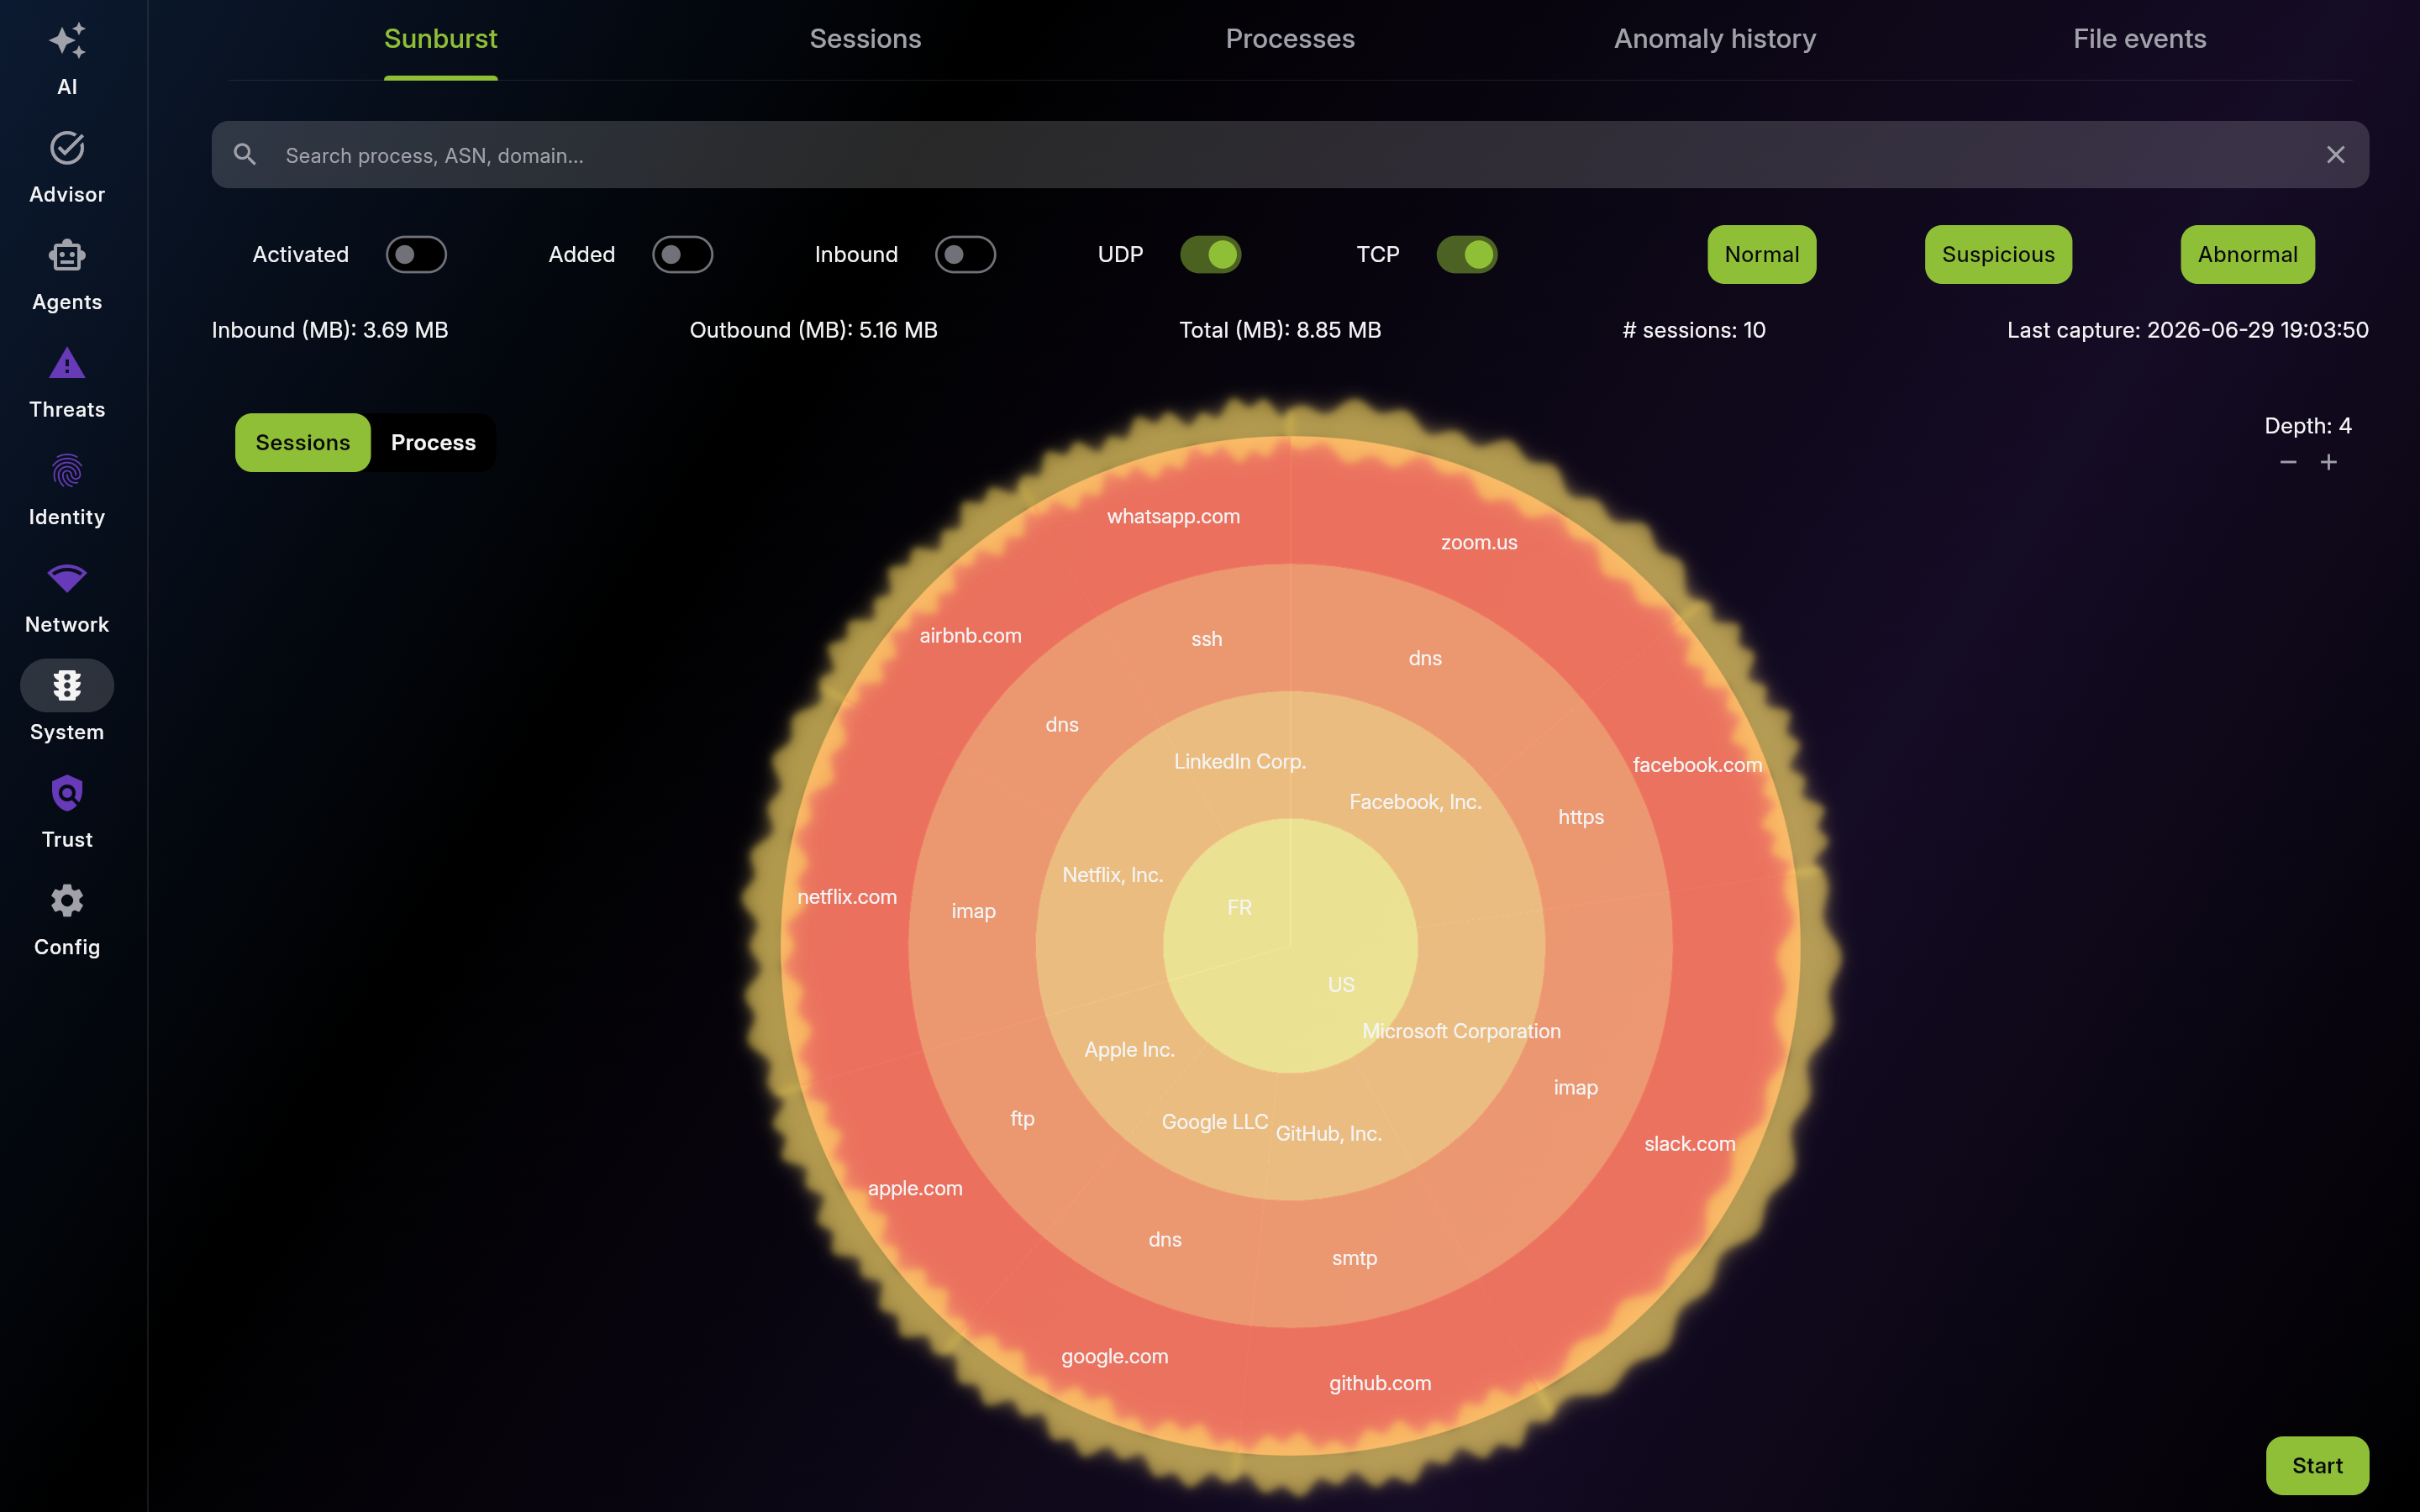Screen dimensions: 2420x1512
Task: Select the whatsapp.com sunburst segment
Action: tap(1173, 517)
